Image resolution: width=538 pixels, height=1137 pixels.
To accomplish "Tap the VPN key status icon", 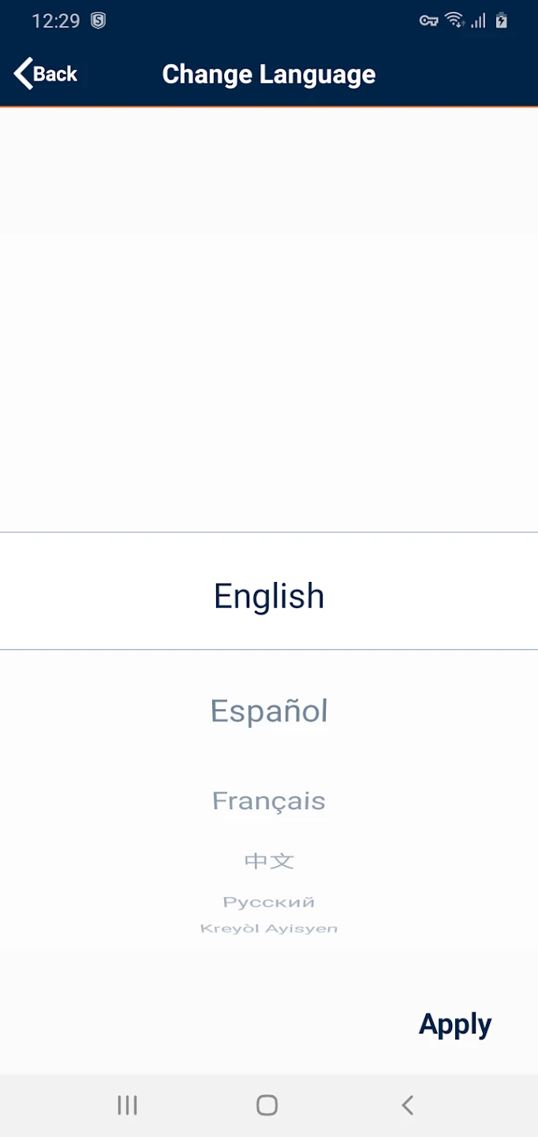I will 428,21.
